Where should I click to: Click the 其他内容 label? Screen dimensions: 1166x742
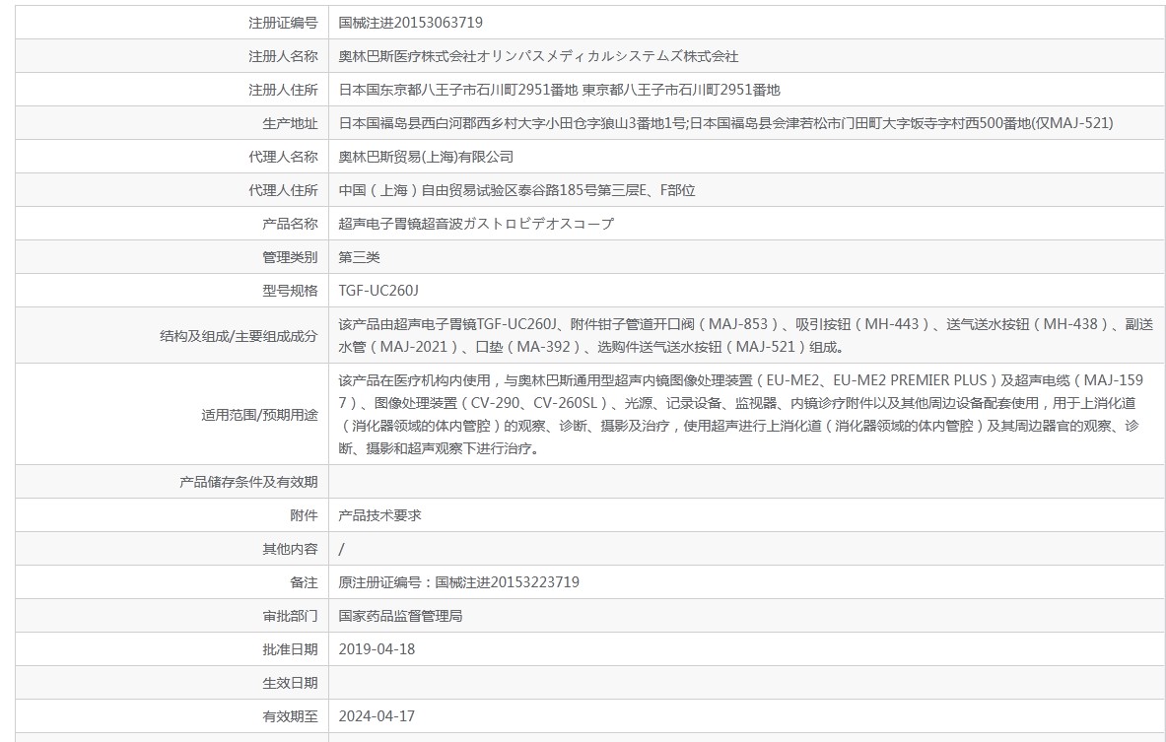[x=290, y=550]
